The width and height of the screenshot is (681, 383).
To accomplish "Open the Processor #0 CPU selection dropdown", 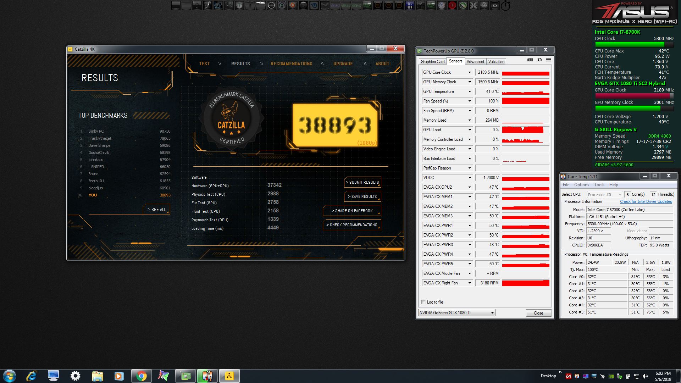I will pos(604,195).
